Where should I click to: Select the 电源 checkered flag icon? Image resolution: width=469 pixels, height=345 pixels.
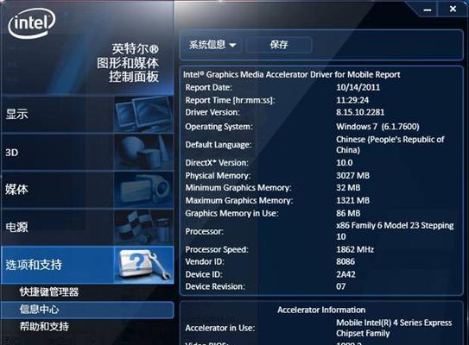pyautogui.click(x=143, y=228)
